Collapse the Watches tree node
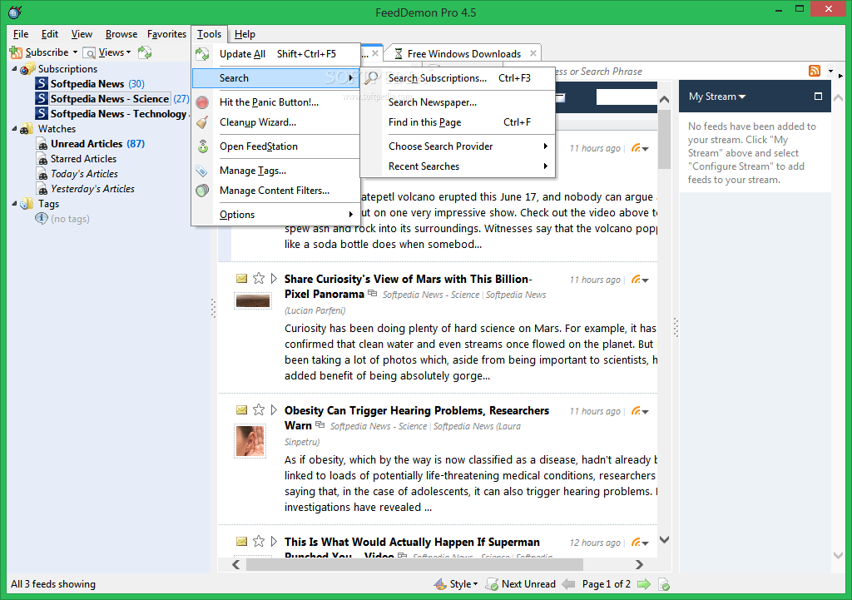Viewport: 852px width, 600px height. point(15,129)
